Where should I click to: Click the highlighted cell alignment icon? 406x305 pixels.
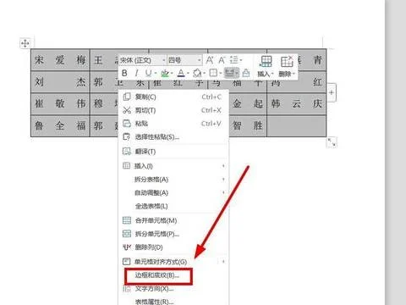pos(230,73)
